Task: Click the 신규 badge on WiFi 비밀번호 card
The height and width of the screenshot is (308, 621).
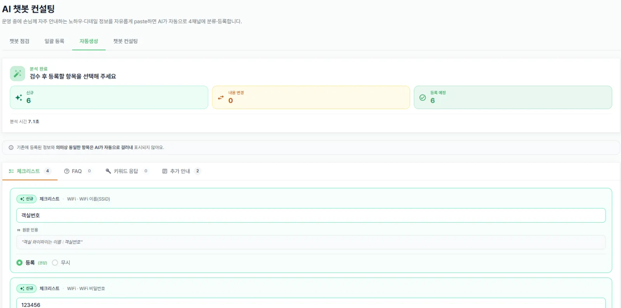Action: (x=26, y=289)
